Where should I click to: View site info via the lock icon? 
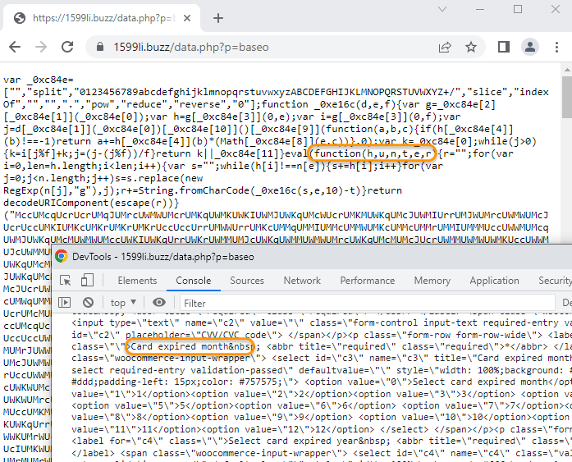tap(100, 47)
